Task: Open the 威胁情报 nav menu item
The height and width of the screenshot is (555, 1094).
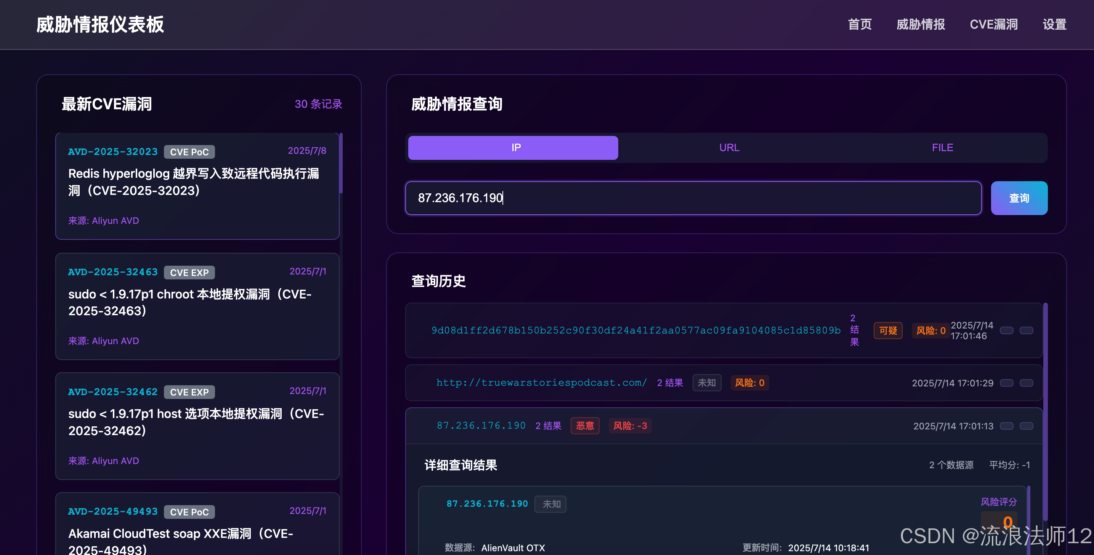Action: [920, 25]
